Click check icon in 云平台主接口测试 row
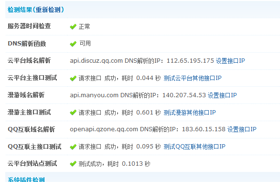The image size is (280, 182). 73,79
